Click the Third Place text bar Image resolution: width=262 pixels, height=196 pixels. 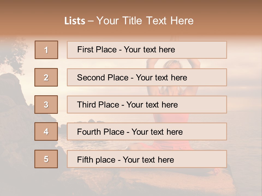click(x=147, y=105)
